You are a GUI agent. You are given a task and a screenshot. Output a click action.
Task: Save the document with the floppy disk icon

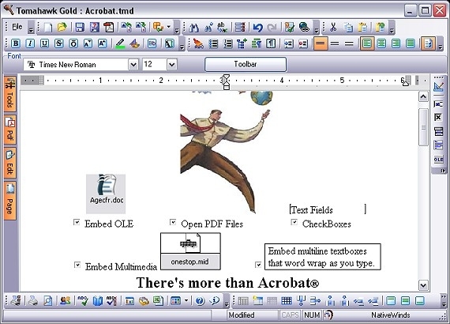pos(80,28)
